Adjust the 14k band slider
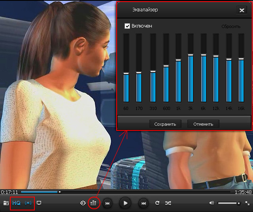 pyautogui.click(x=229, y=68)
